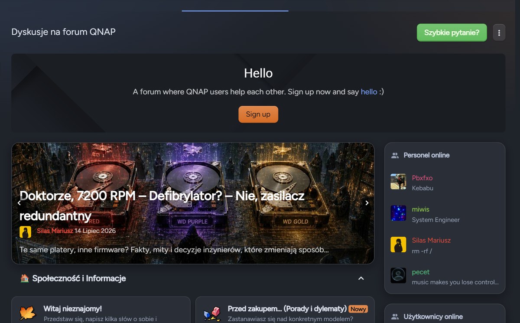Image resolution: width=520 pixels, height=323 pixels.
Task: Open the Personel online heading
Action: [x=426, y=155]
